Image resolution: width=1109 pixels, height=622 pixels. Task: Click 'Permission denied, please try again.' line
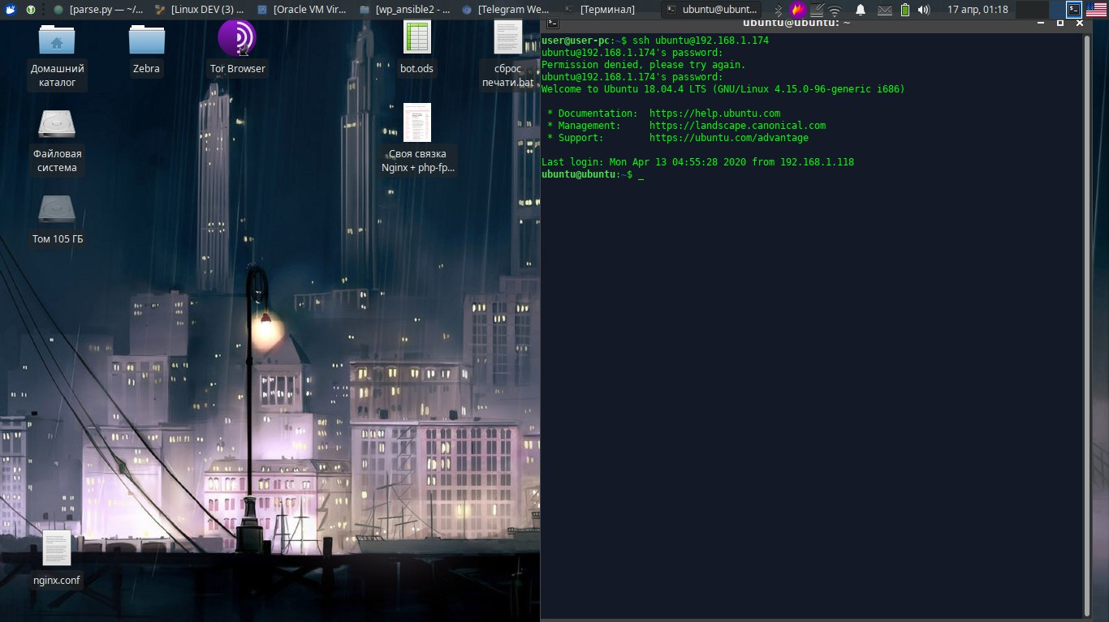(x=643, y=65)
